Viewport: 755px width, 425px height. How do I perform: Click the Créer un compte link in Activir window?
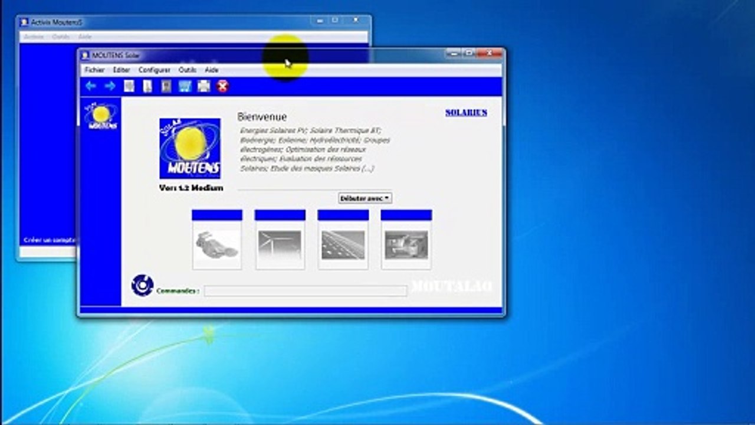click(50, 240)
